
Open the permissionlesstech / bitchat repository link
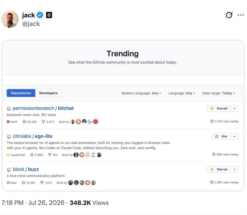[43, 108]
